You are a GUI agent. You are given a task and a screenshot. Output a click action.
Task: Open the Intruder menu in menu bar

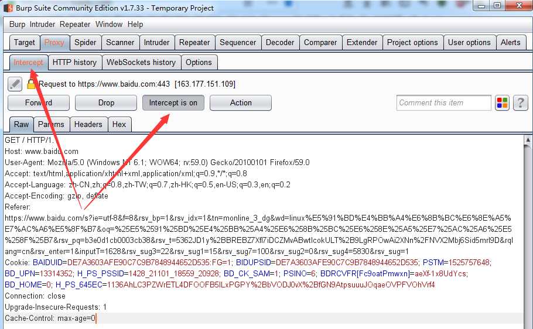point(42,25)
